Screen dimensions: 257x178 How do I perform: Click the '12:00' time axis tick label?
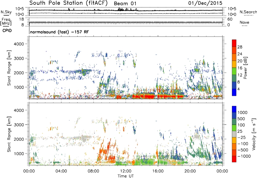[x=126, y=171]
